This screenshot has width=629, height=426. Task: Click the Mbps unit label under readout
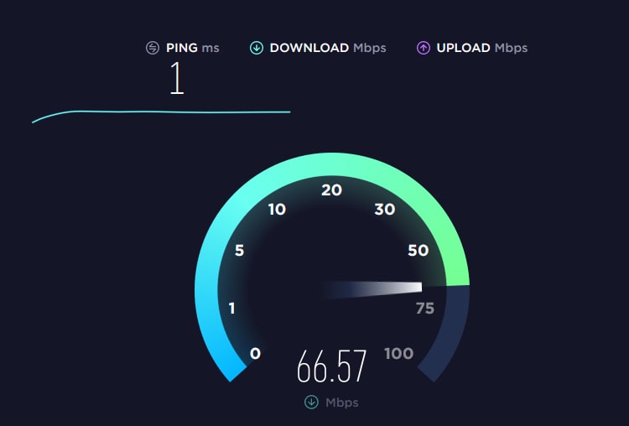pos(342,403)
